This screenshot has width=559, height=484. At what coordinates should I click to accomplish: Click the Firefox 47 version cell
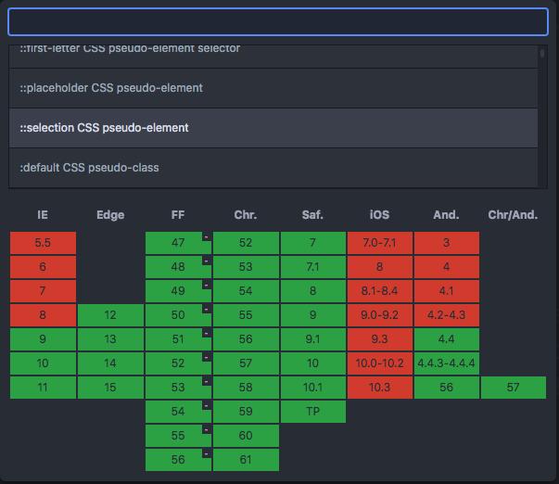[x=178, y=243]
